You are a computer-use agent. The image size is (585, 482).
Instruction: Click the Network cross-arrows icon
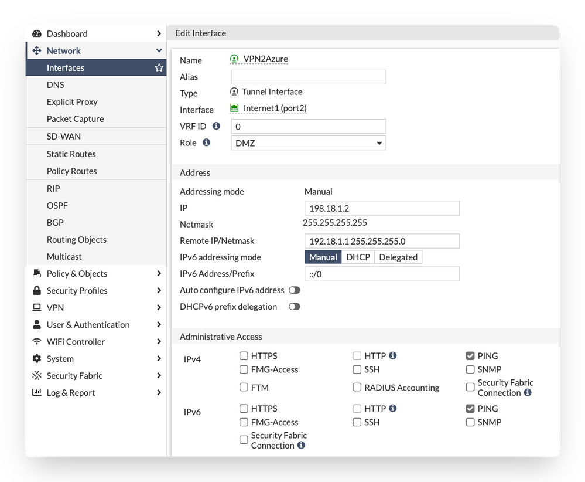(36, 50)
